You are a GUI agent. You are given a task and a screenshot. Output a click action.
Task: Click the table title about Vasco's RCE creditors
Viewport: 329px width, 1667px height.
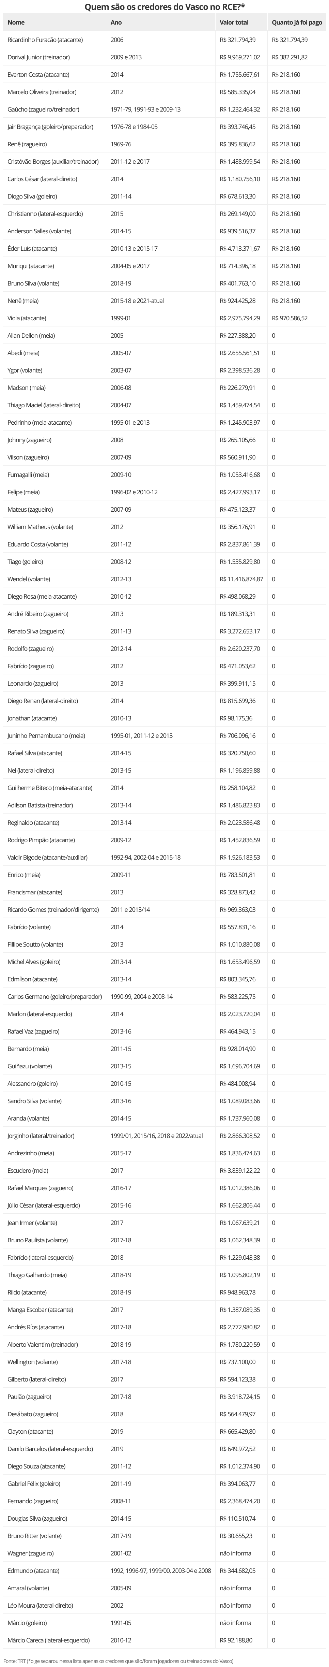[x=164, y=7]
